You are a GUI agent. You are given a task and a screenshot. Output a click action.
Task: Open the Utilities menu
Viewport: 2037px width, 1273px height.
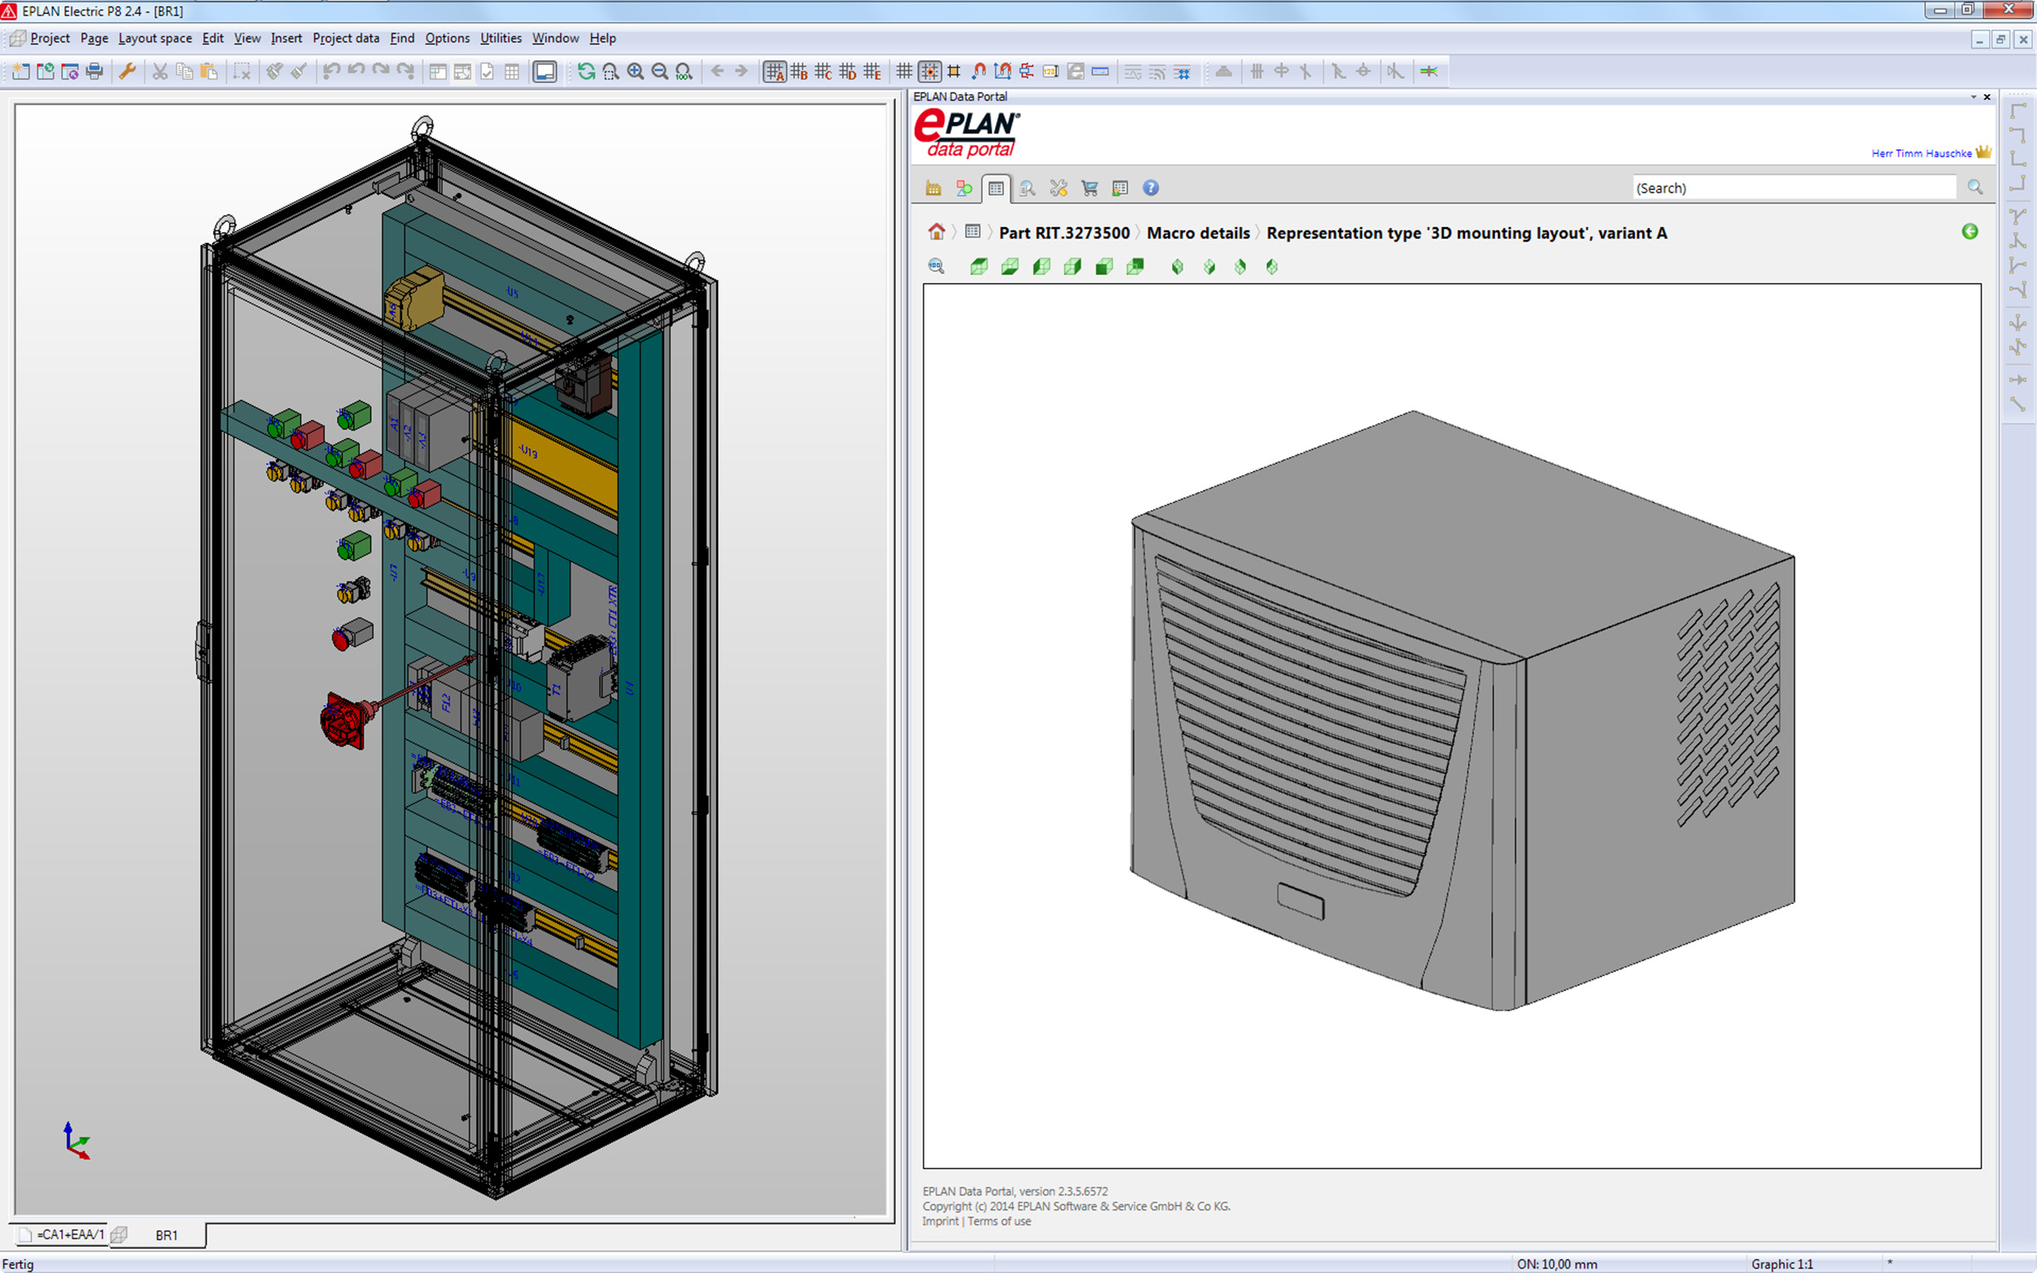[500, 38]
